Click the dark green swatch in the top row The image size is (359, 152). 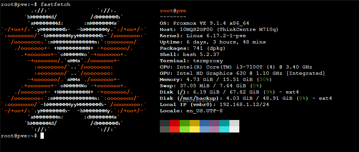(185, 123)
